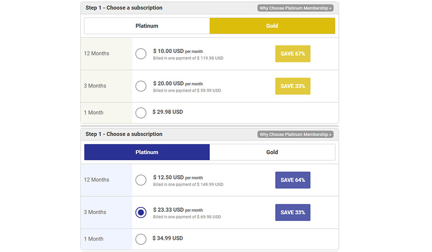
Task: Choose the $20.00 USD per month radio option
Action: (x=141, y=86)
